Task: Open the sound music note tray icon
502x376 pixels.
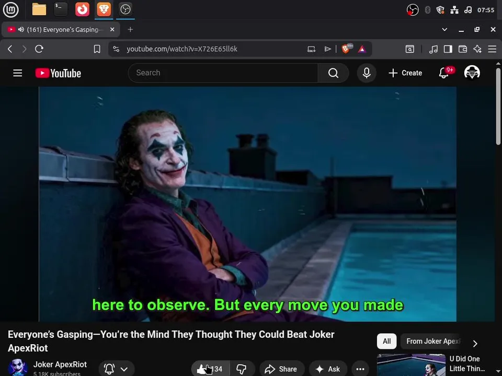Action: [467, 10]
